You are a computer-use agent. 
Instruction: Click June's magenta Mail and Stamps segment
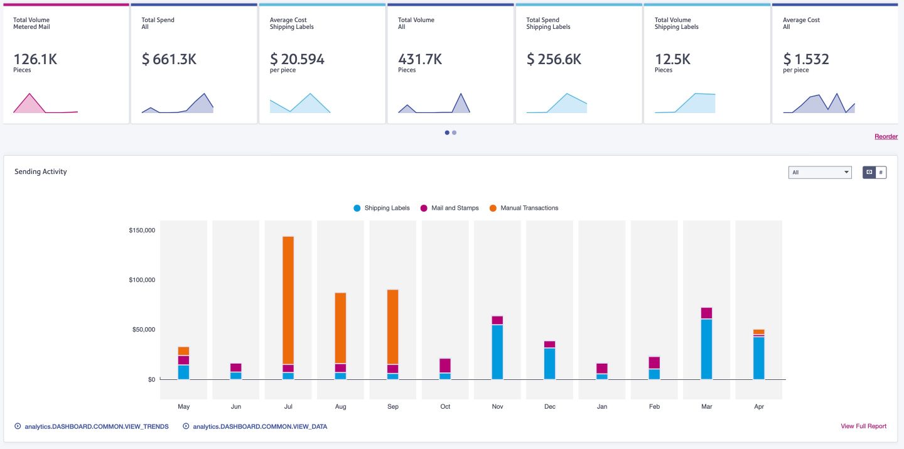click(x=236, y=367)
